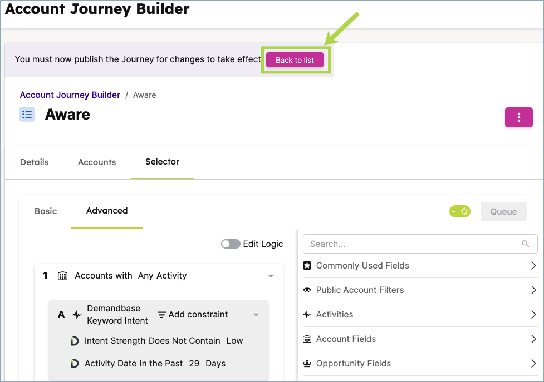Click the building icon next to Account Fields
Image resolution: width=544 pixels, height=382 pixels.
pos(307,339)
